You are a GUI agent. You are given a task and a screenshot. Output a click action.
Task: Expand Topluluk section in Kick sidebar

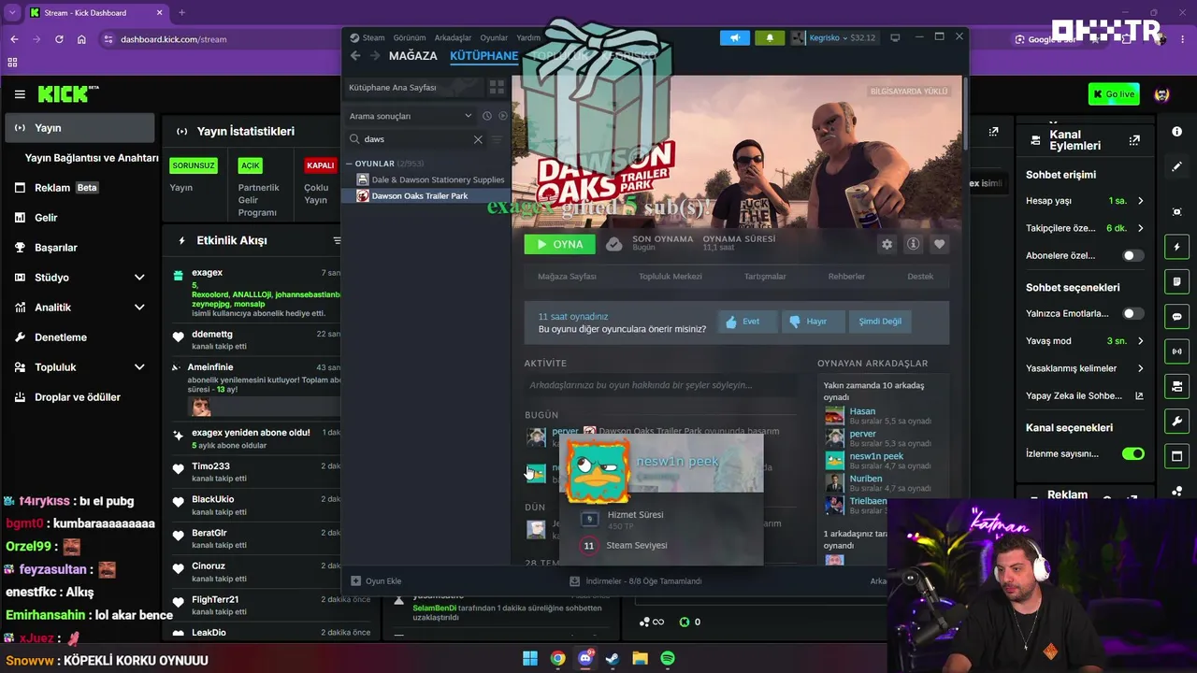pos(139,367)
